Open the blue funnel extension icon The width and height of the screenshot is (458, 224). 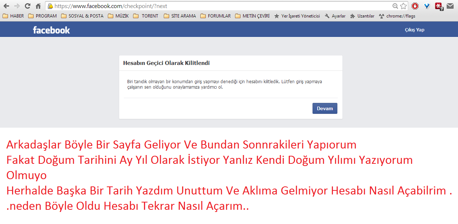pyautogui.click(x=427, y=6)
